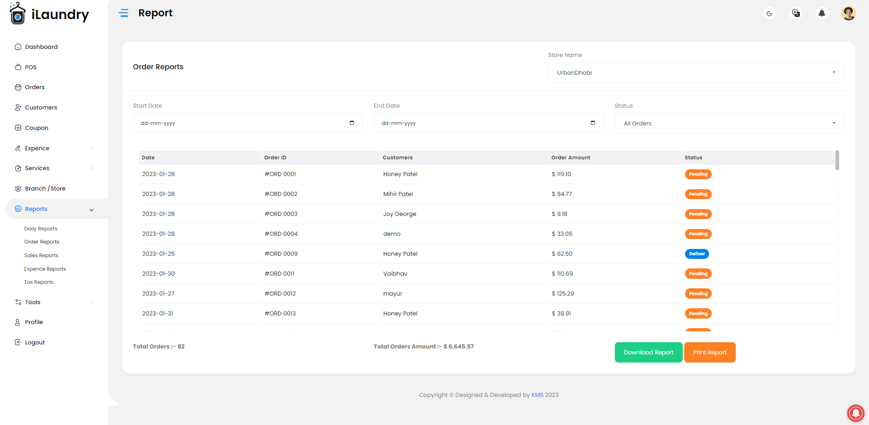The image size is (869, 425).
Task: Click the Logout sidebar icon
Action: click(x=18, y=342)
